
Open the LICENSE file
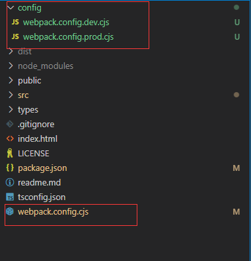coord(34,154)
